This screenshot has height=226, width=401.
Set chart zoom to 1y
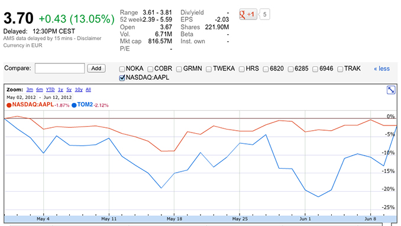(x=60, y=89)
